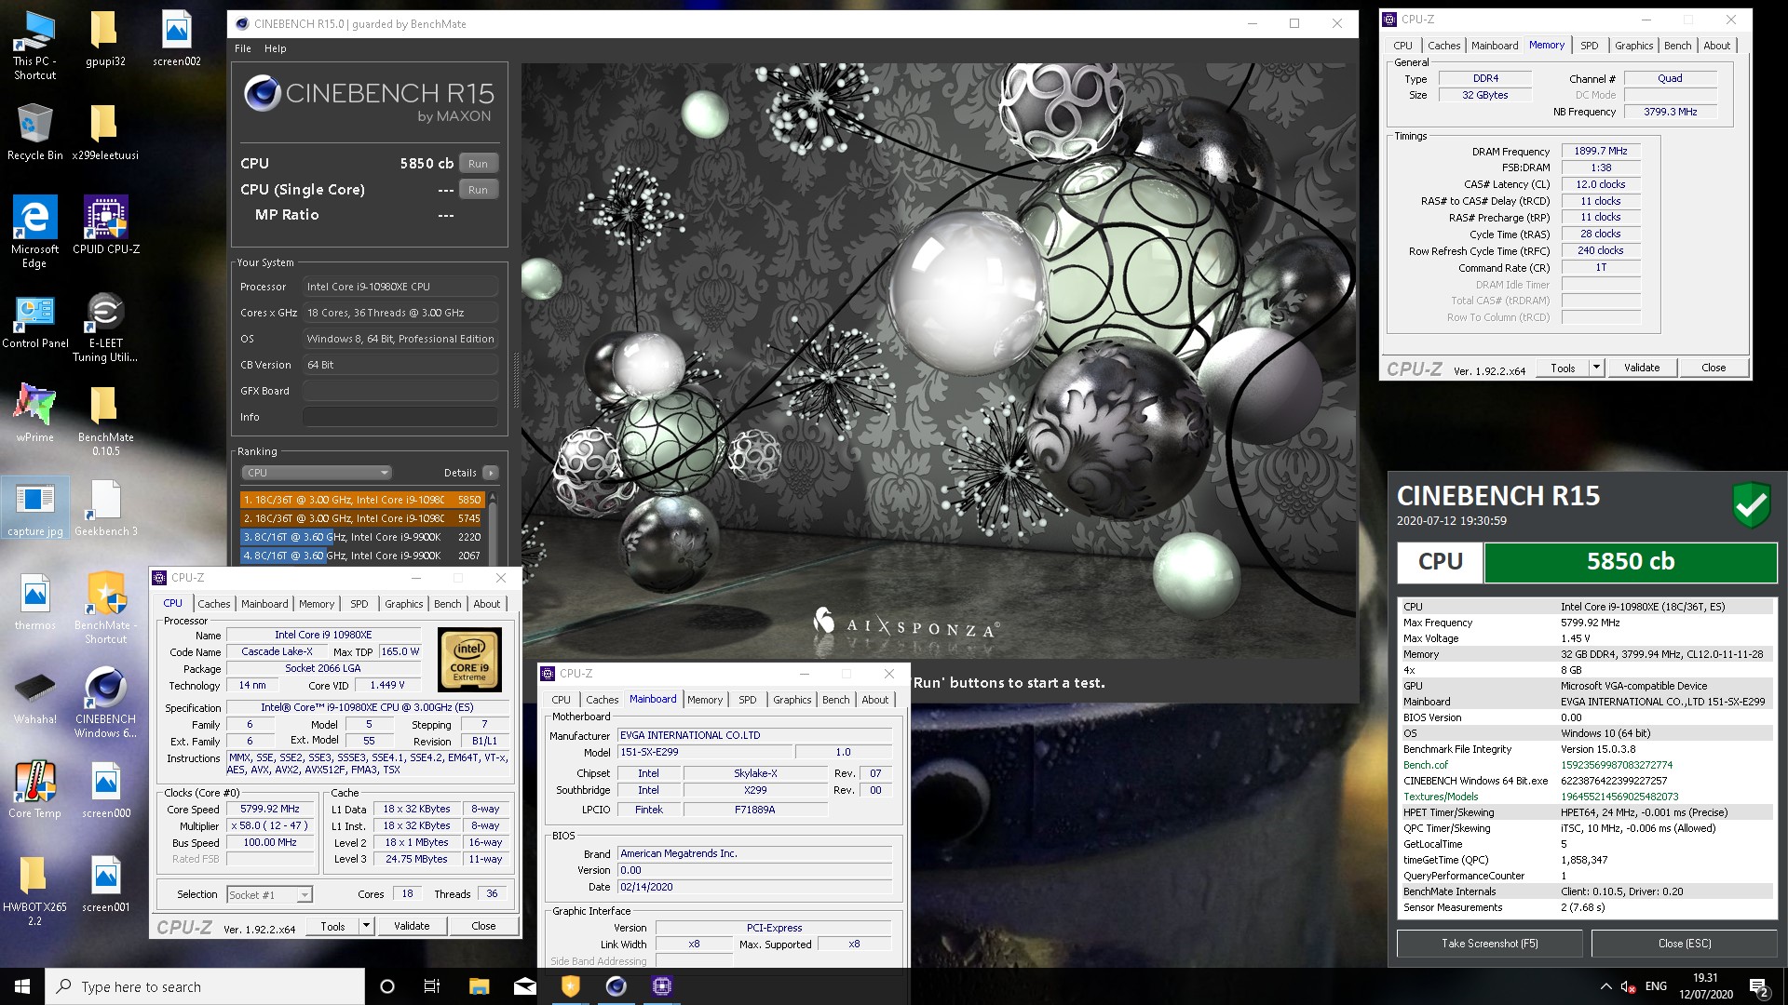Viewport: 1788px width, 1005px height.
Task: Open screen001 image file on desktop
Action: (105, 884)
